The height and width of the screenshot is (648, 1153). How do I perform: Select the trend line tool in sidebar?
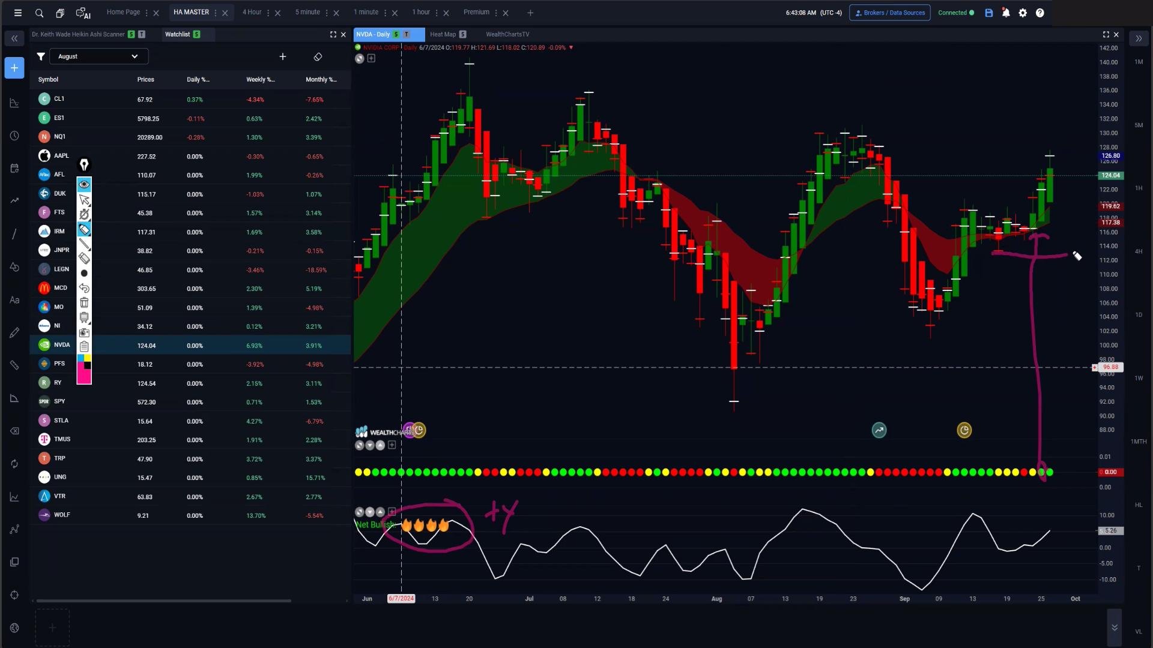14,234
